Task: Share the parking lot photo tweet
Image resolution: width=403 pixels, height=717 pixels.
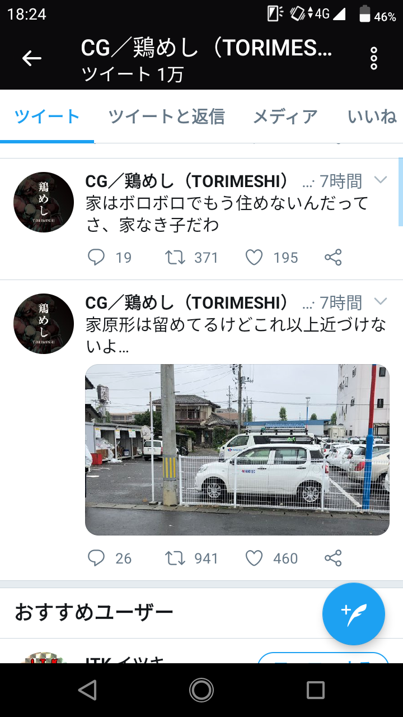Action: click(x=333, y=558)
